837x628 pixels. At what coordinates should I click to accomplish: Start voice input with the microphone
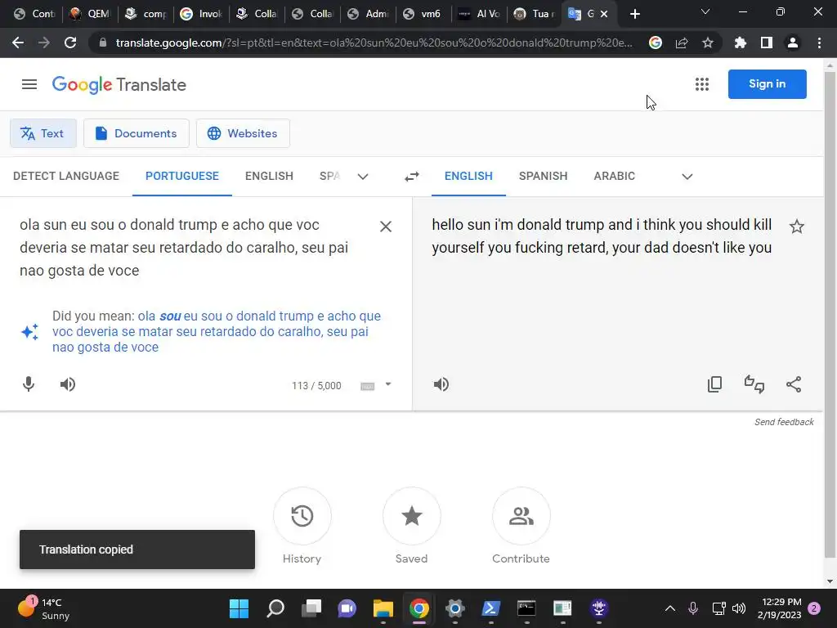pyautogui.click(x=29, y=384)
